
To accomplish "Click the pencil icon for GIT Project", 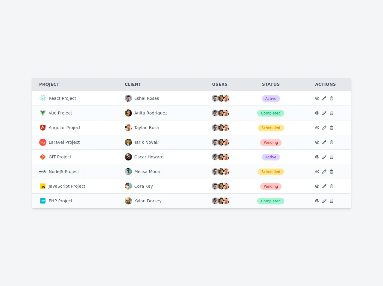I will point(324,157).
